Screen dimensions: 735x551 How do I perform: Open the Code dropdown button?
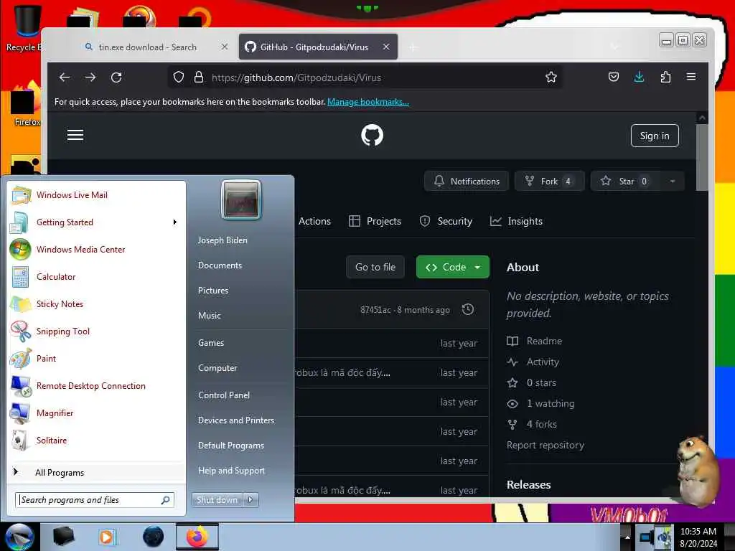pos(453,267)
